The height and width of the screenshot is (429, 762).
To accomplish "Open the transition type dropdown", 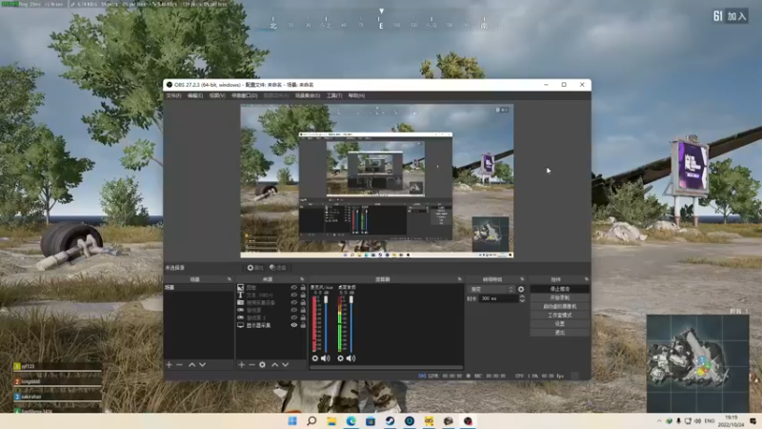I will point(491,289).
